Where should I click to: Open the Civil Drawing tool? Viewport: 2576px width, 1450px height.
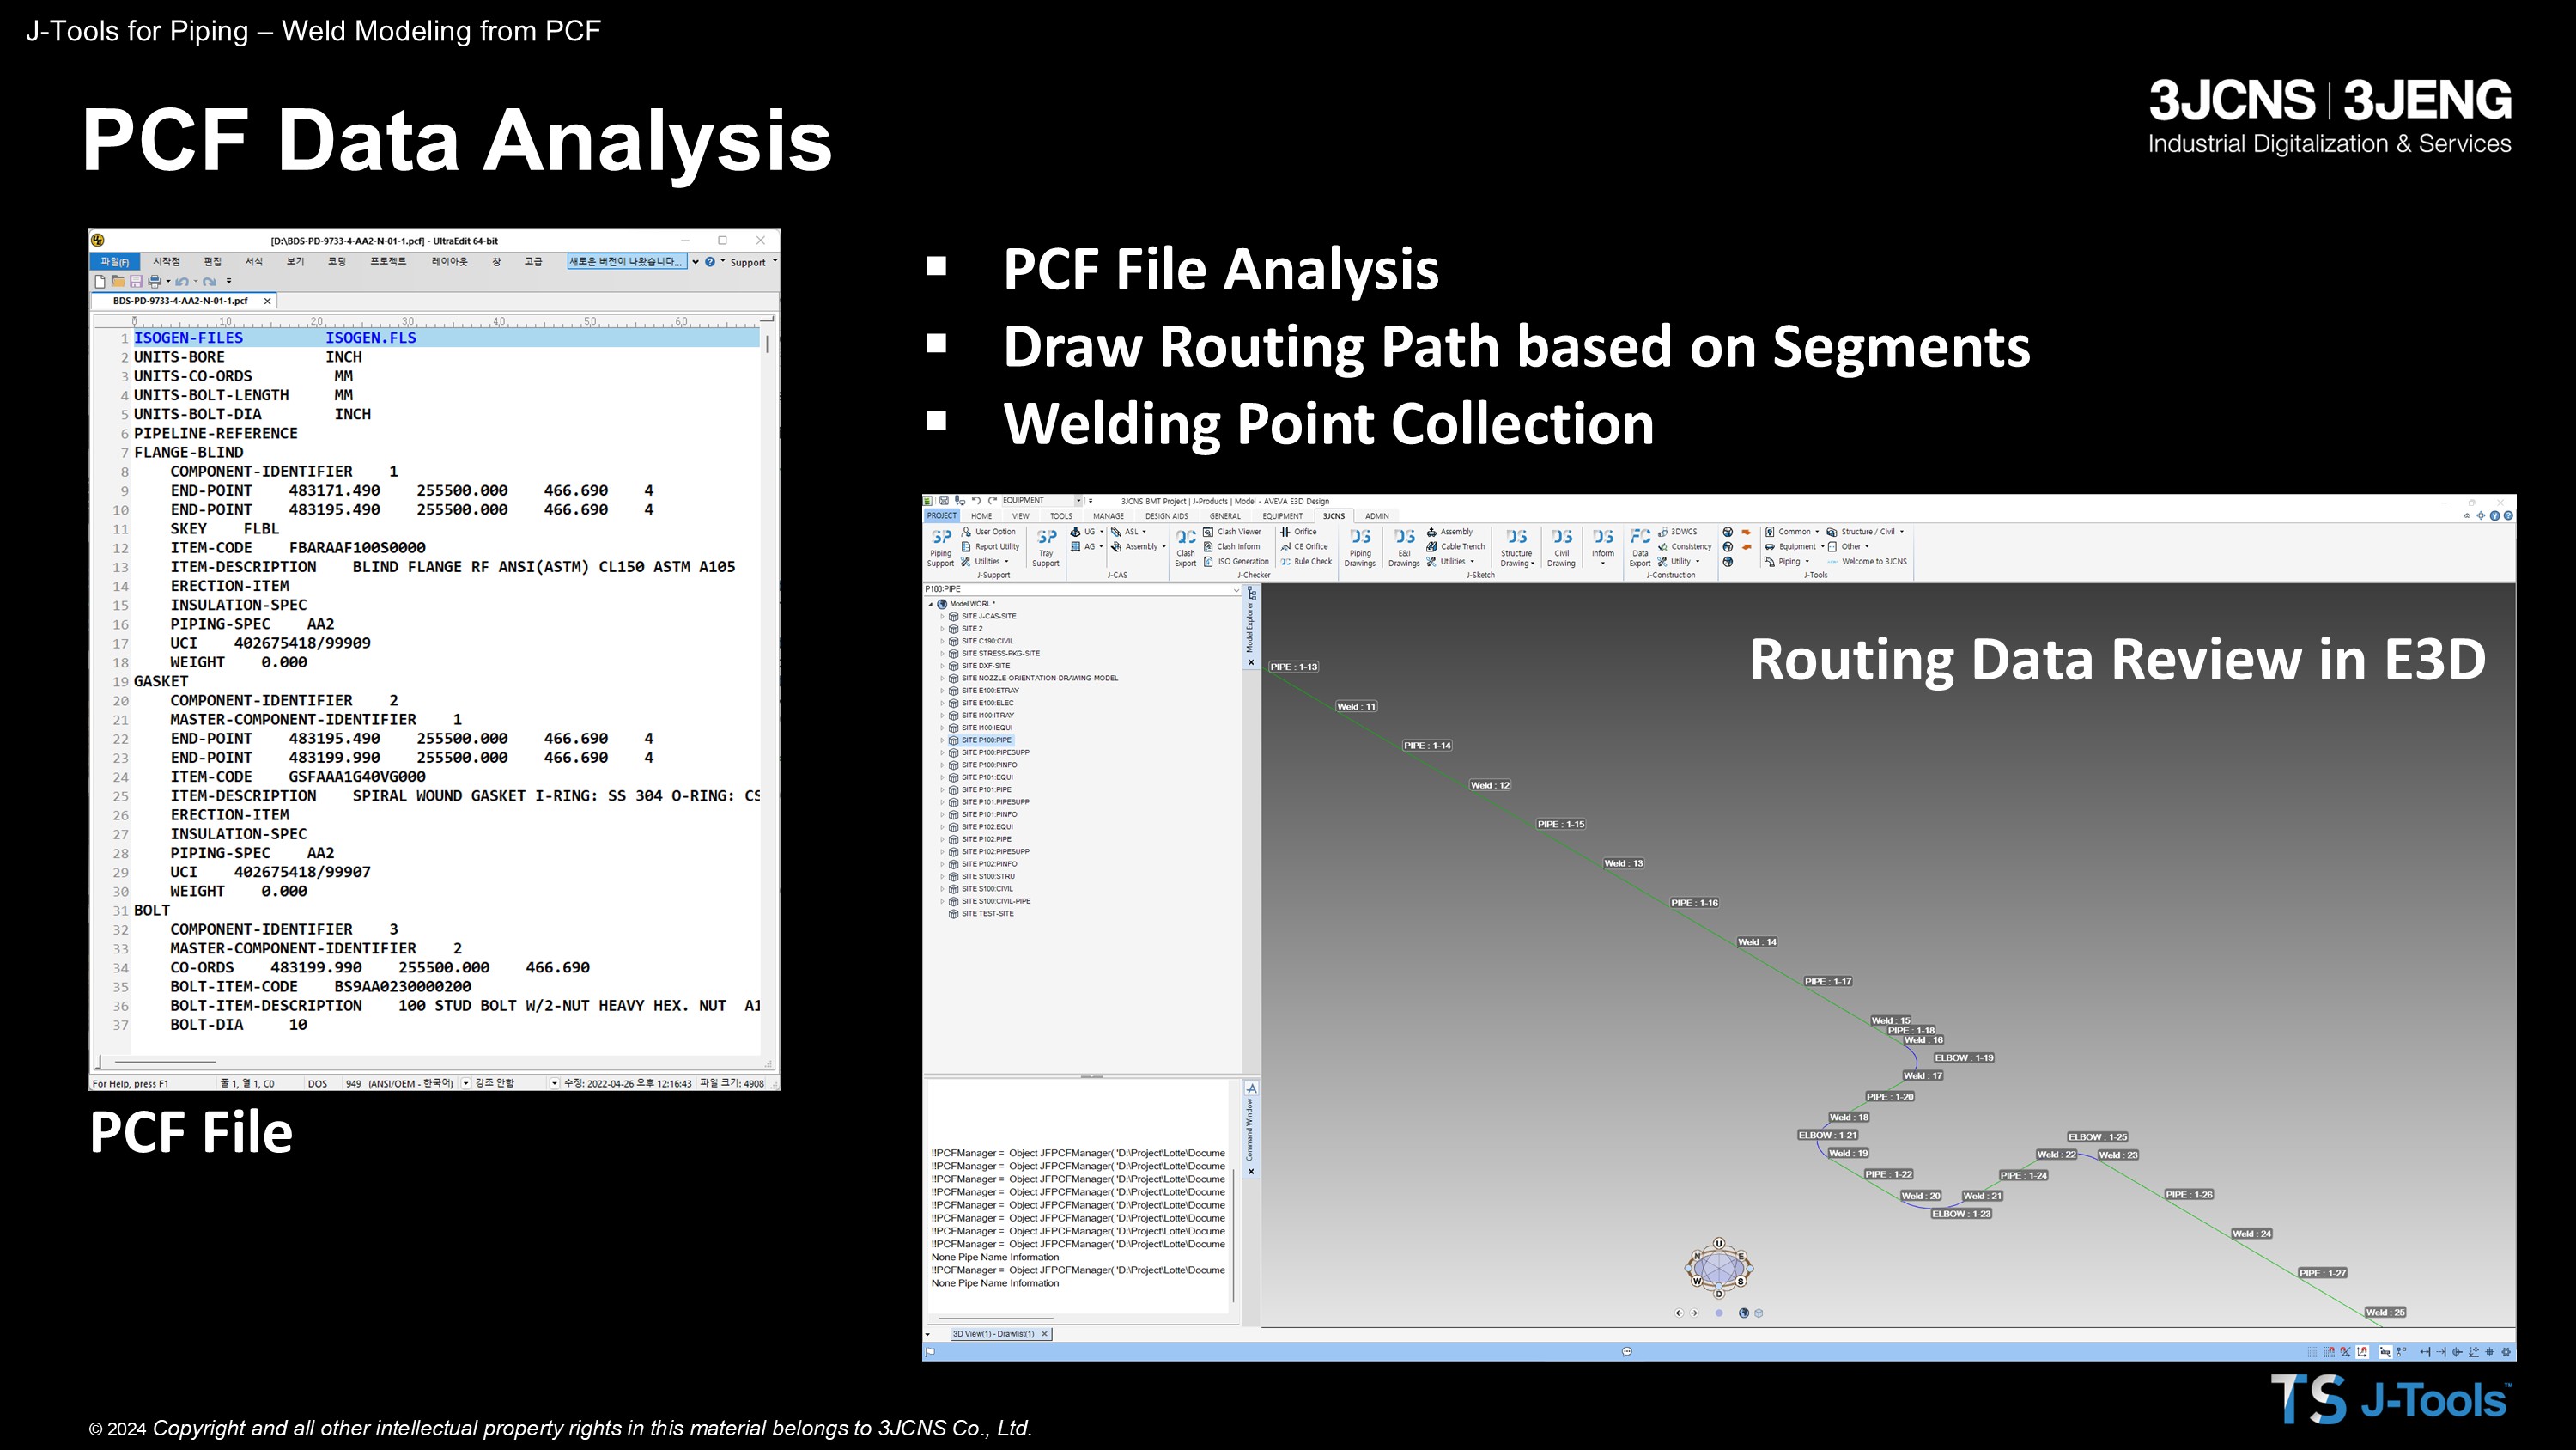(1561, 547)
